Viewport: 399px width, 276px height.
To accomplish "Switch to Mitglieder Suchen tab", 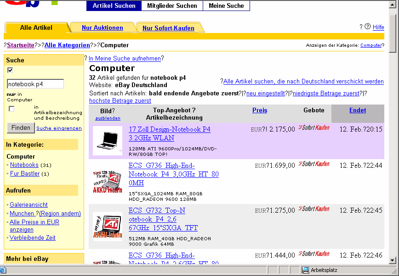I will pyautogui.click(x=172, y=6).
